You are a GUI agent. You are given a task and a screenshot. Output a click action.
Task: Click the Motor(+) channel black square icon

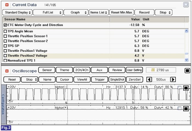coord(186,109)
